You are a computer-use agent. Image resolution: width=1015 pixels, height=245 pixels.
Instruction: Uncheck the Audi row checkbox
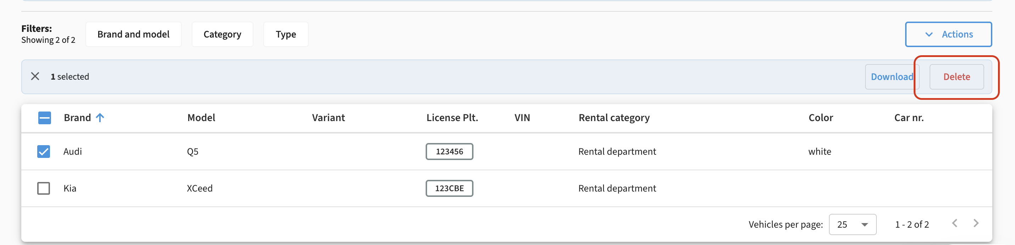click(x=44, y=152)
